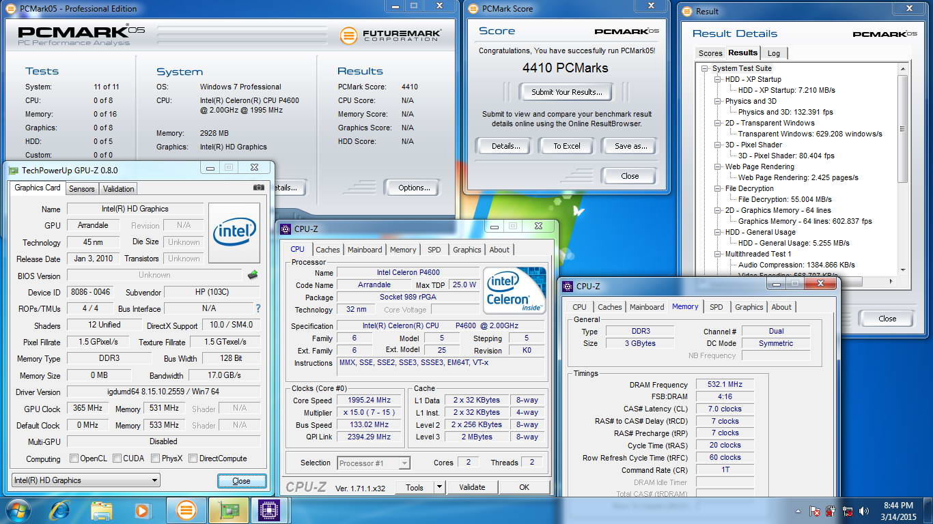Open the Processor #1 selection dropdown
The height and width of the screenshot is (524, 933).
[x=374, y=463]
